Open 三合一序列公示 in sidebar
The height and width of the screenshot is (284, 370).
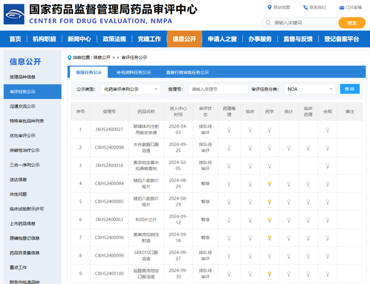24,165
